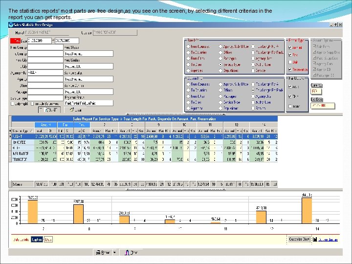Select From Countries radio in Row Info

(188, 46)
